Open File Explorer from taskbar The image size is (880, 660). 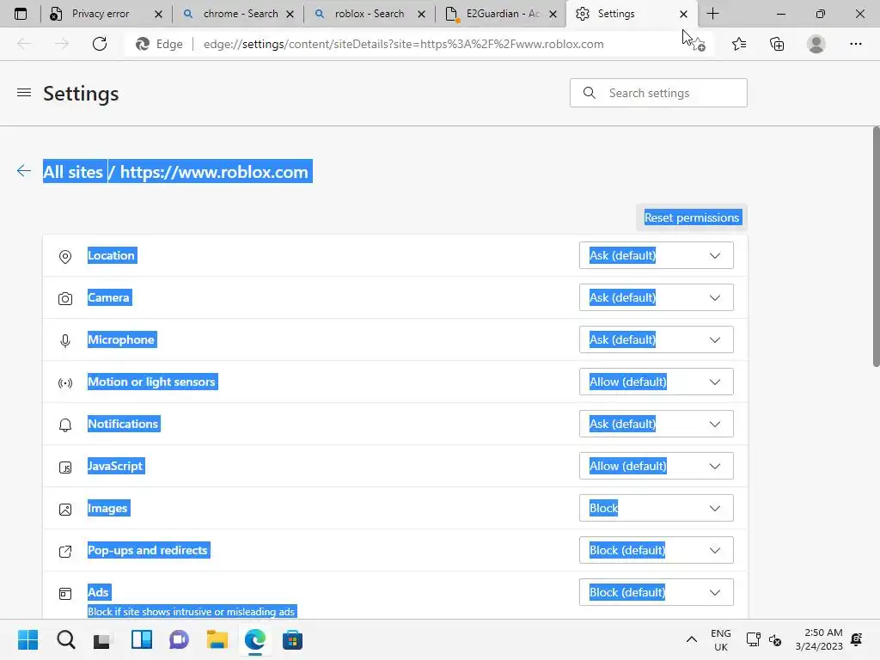217,639
